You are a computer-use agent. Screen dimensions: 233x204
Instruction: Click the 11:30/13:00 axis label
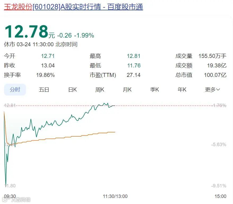115,196
